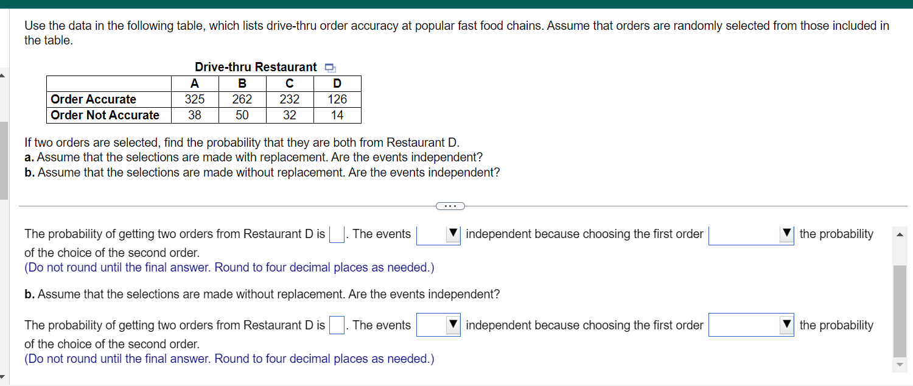Click the probability answer box in part b
913x386 pixels.
336,325
